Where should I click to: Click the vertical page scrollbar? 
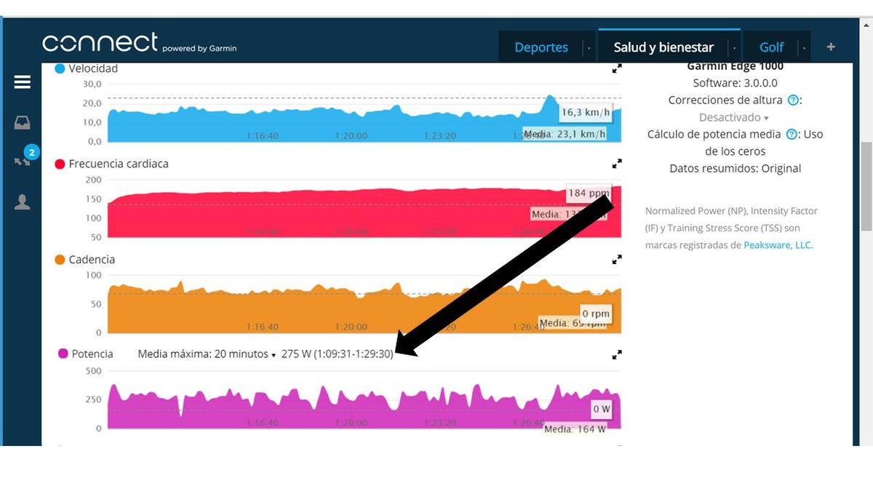tap(866, 186)
